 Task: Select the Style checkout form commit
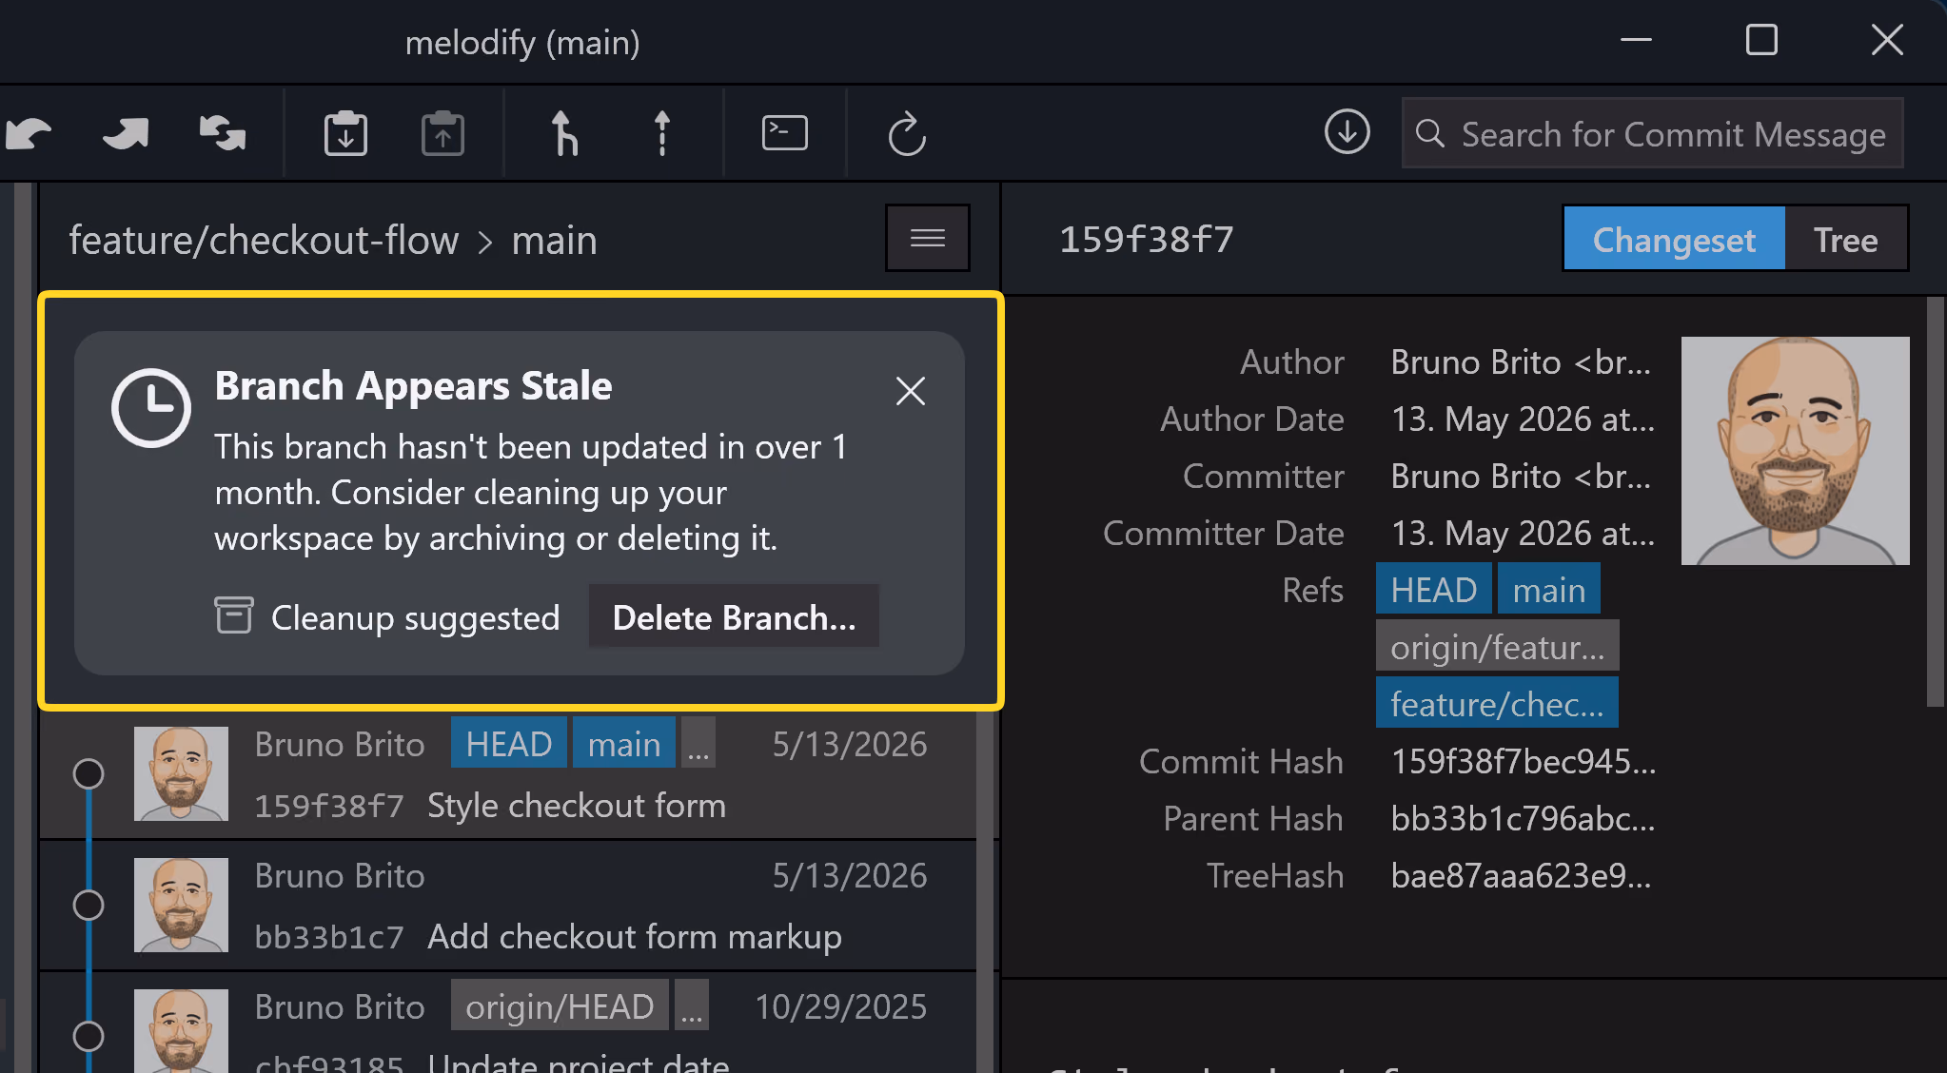508,775
